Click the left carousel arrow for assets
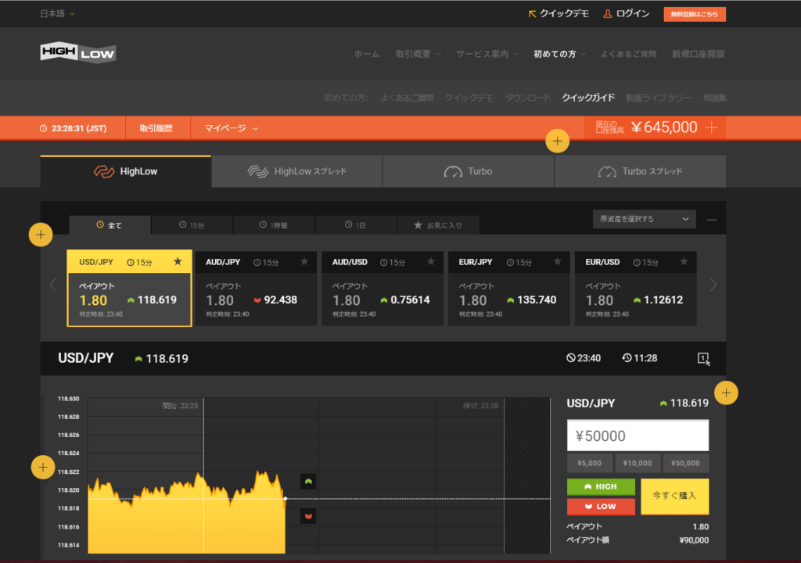This screenshot has height=563, width=801. [53, 285]
